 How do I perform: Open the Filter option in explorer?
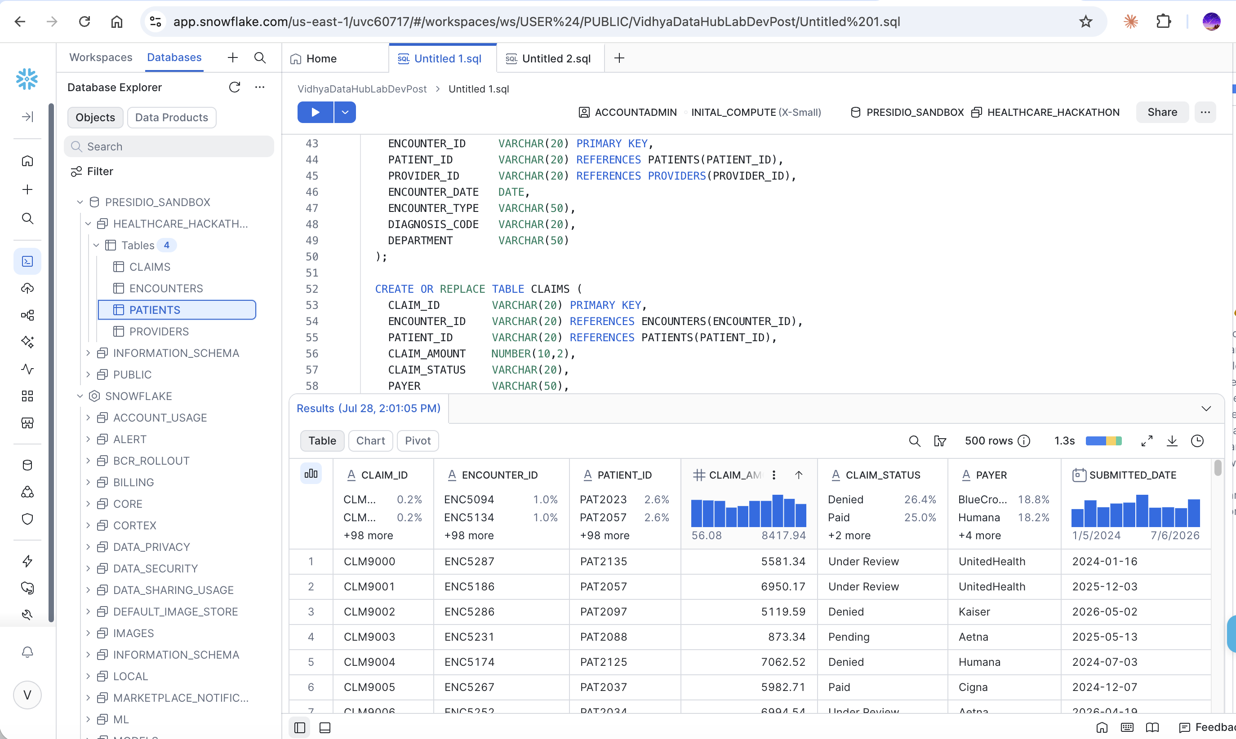coord(92,172)
